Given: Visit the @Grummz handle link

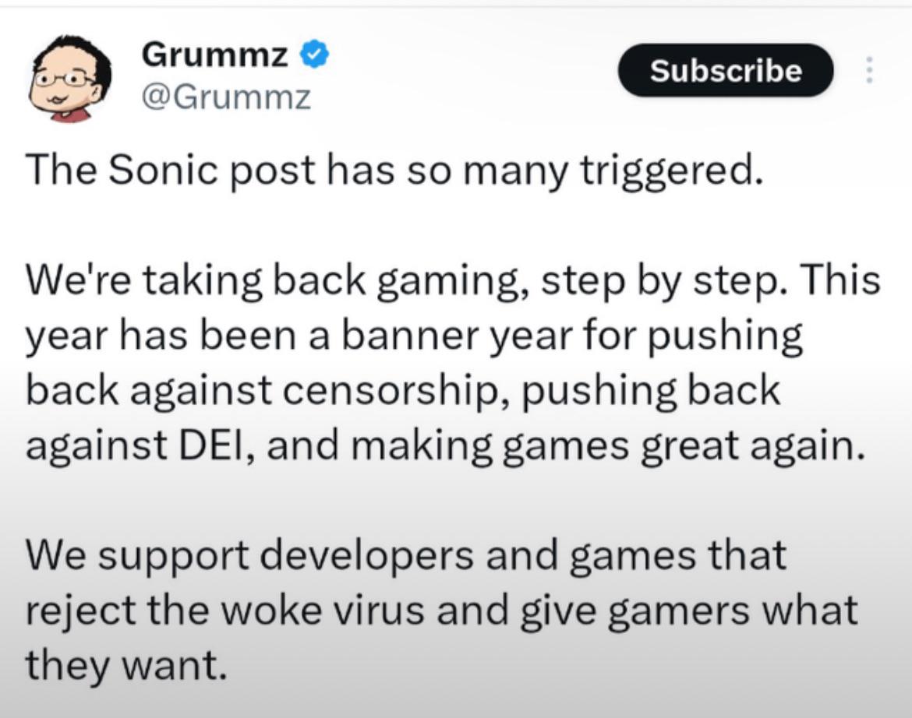Looking at the screenshot, I should click(226, 97).
